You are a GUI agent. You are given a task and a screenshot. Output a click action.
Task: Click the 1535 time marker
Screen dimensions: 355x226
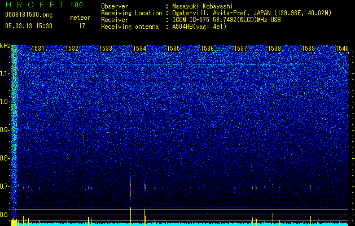(x=173, y=48)
